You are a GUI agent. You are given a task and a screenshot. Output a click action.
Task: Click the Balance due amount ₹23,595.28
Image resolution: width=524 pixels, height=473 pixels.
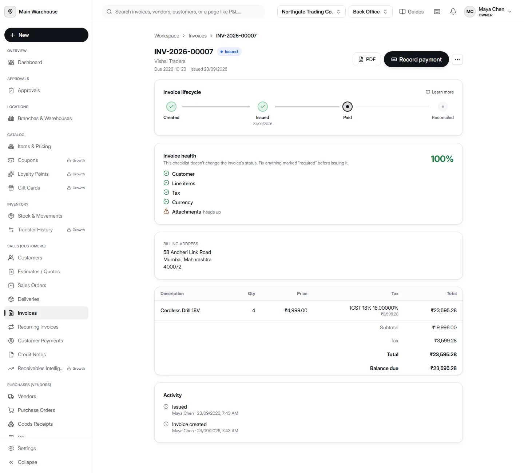click(x=443, y=368)
